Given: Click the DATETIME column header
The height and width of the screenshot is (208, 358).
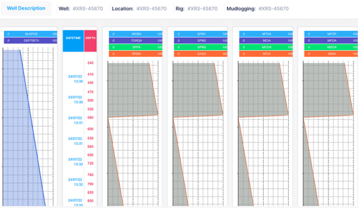Looking at the screenshot, I should [x=73, y=37].
